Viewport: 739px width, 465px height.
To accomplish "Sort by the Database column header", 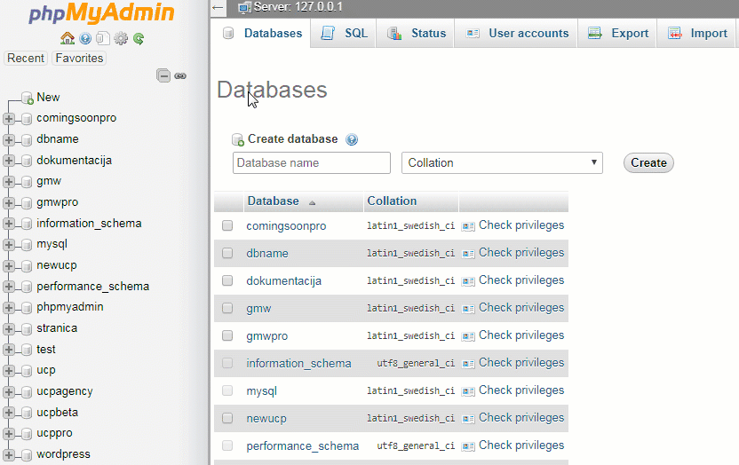I will click(274, 201).
